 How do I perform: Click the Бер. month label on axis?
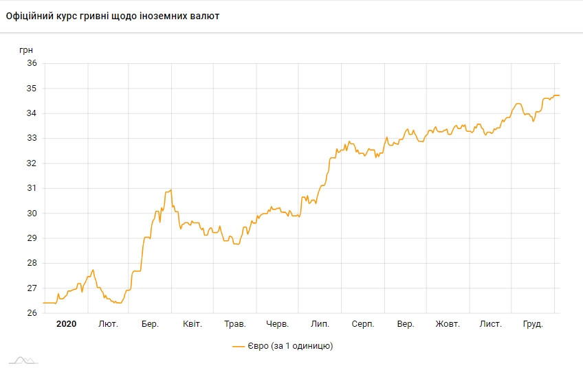click(x=150, y=324)
